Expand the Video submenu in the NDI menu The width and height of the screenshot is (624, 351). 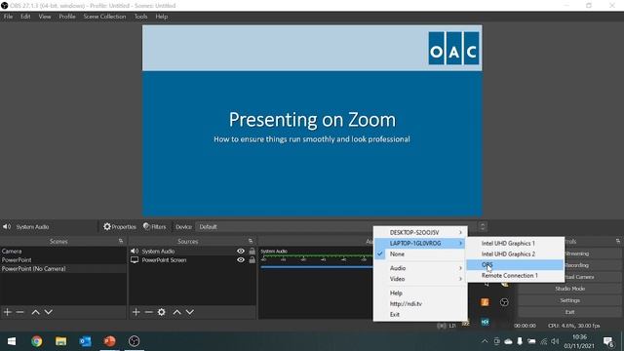click(420, 279)
